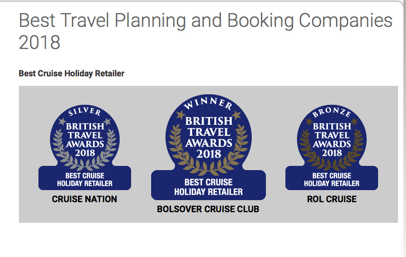Click the left star on the Silver badge

[63, 122]
